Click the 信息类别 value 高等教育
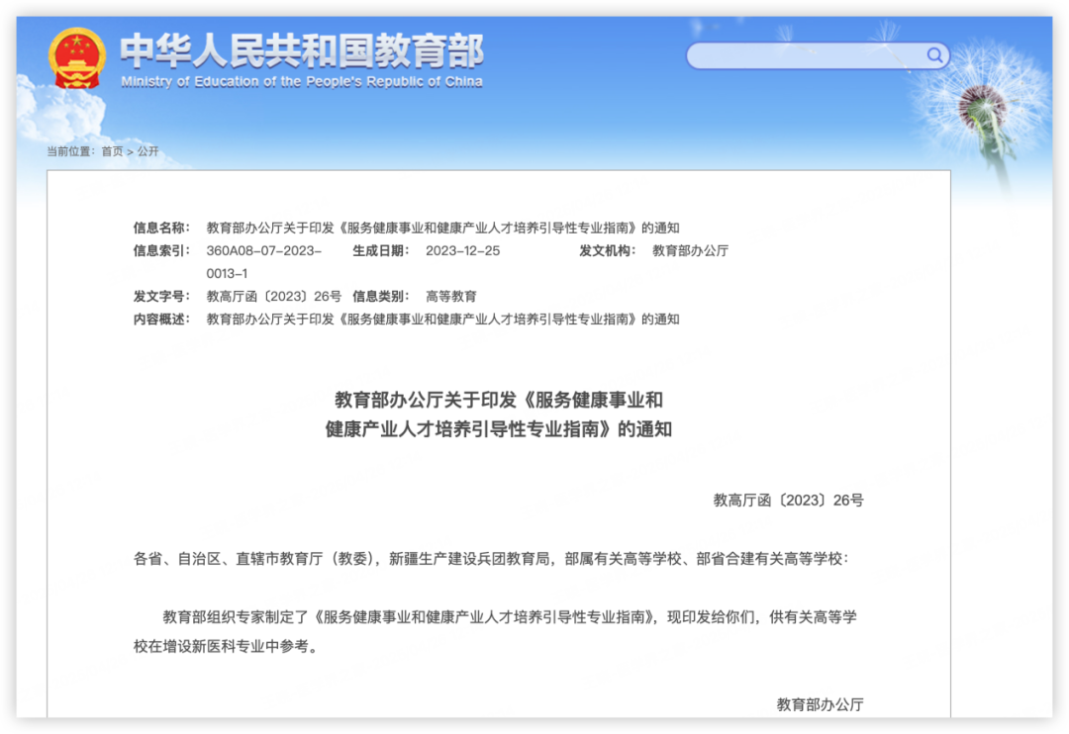The image size is (1069, 734). click(451, 296)
